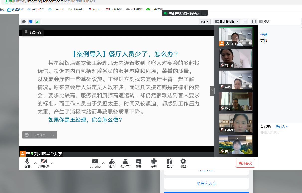This screenshot has height=193, width=302.
Task: Expand the audio options arrow beside 静音
Action: click(35, 163)
